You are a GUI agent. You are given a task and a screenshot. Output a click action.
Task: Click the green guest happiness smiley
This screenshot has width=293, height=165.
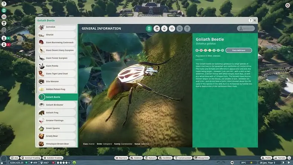[x=74, y=163]
